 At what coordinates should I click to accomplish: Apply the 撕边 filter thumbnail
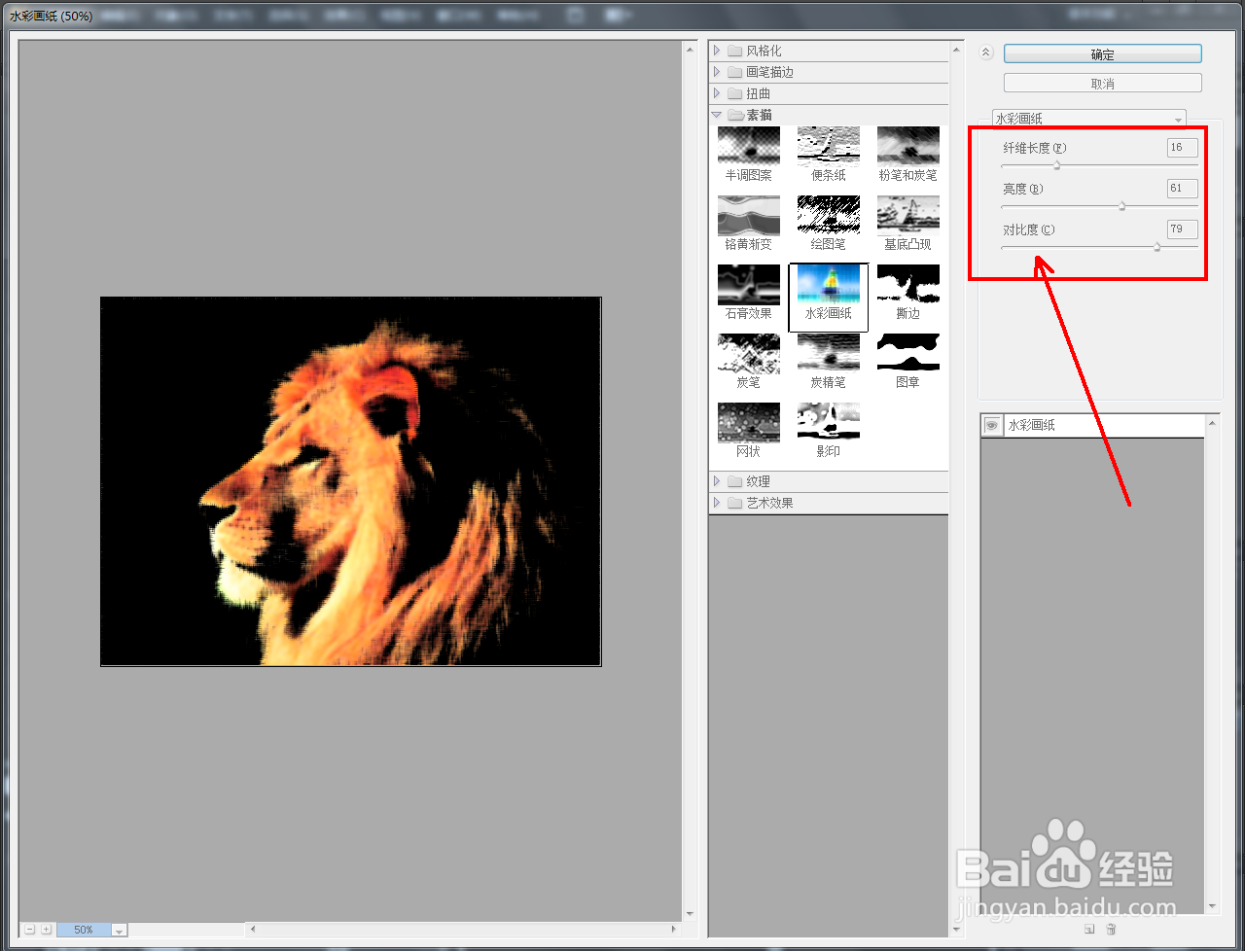click(907, 284)
